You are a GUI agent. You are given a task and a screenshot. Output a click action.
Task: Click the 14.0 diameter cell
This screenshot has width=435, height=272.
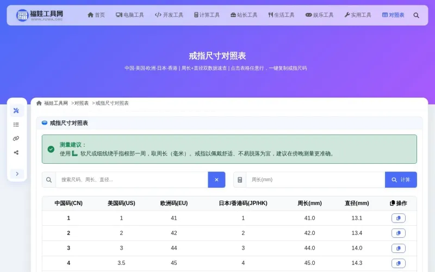click(x=357, y=248)
